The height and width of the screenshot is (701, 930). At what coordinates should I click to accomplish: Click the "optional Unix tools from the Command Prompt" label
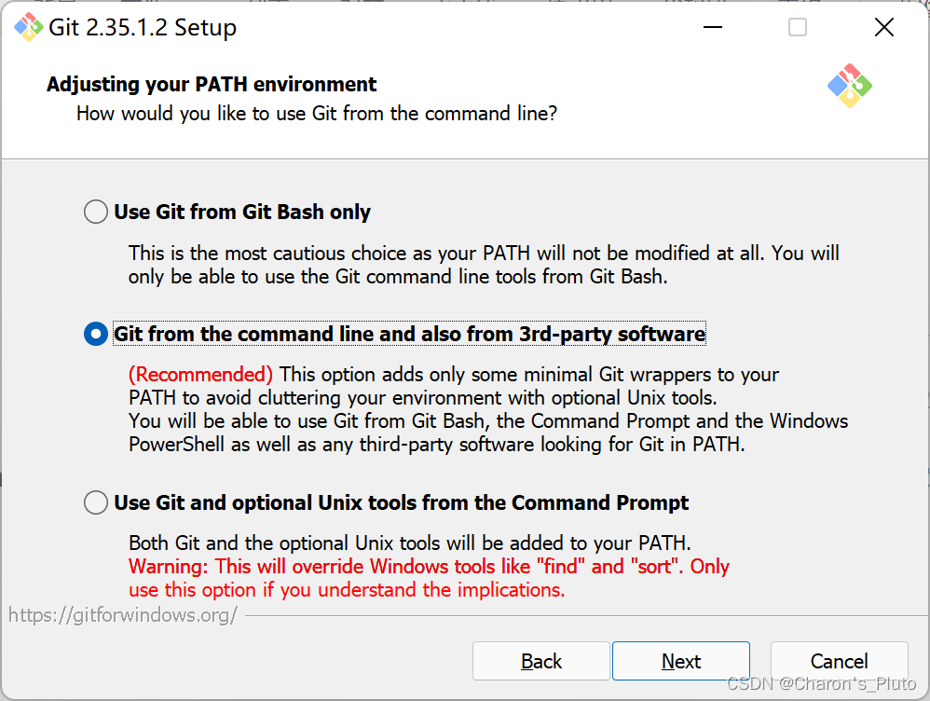pyautogui.click(x=401, y=503)
